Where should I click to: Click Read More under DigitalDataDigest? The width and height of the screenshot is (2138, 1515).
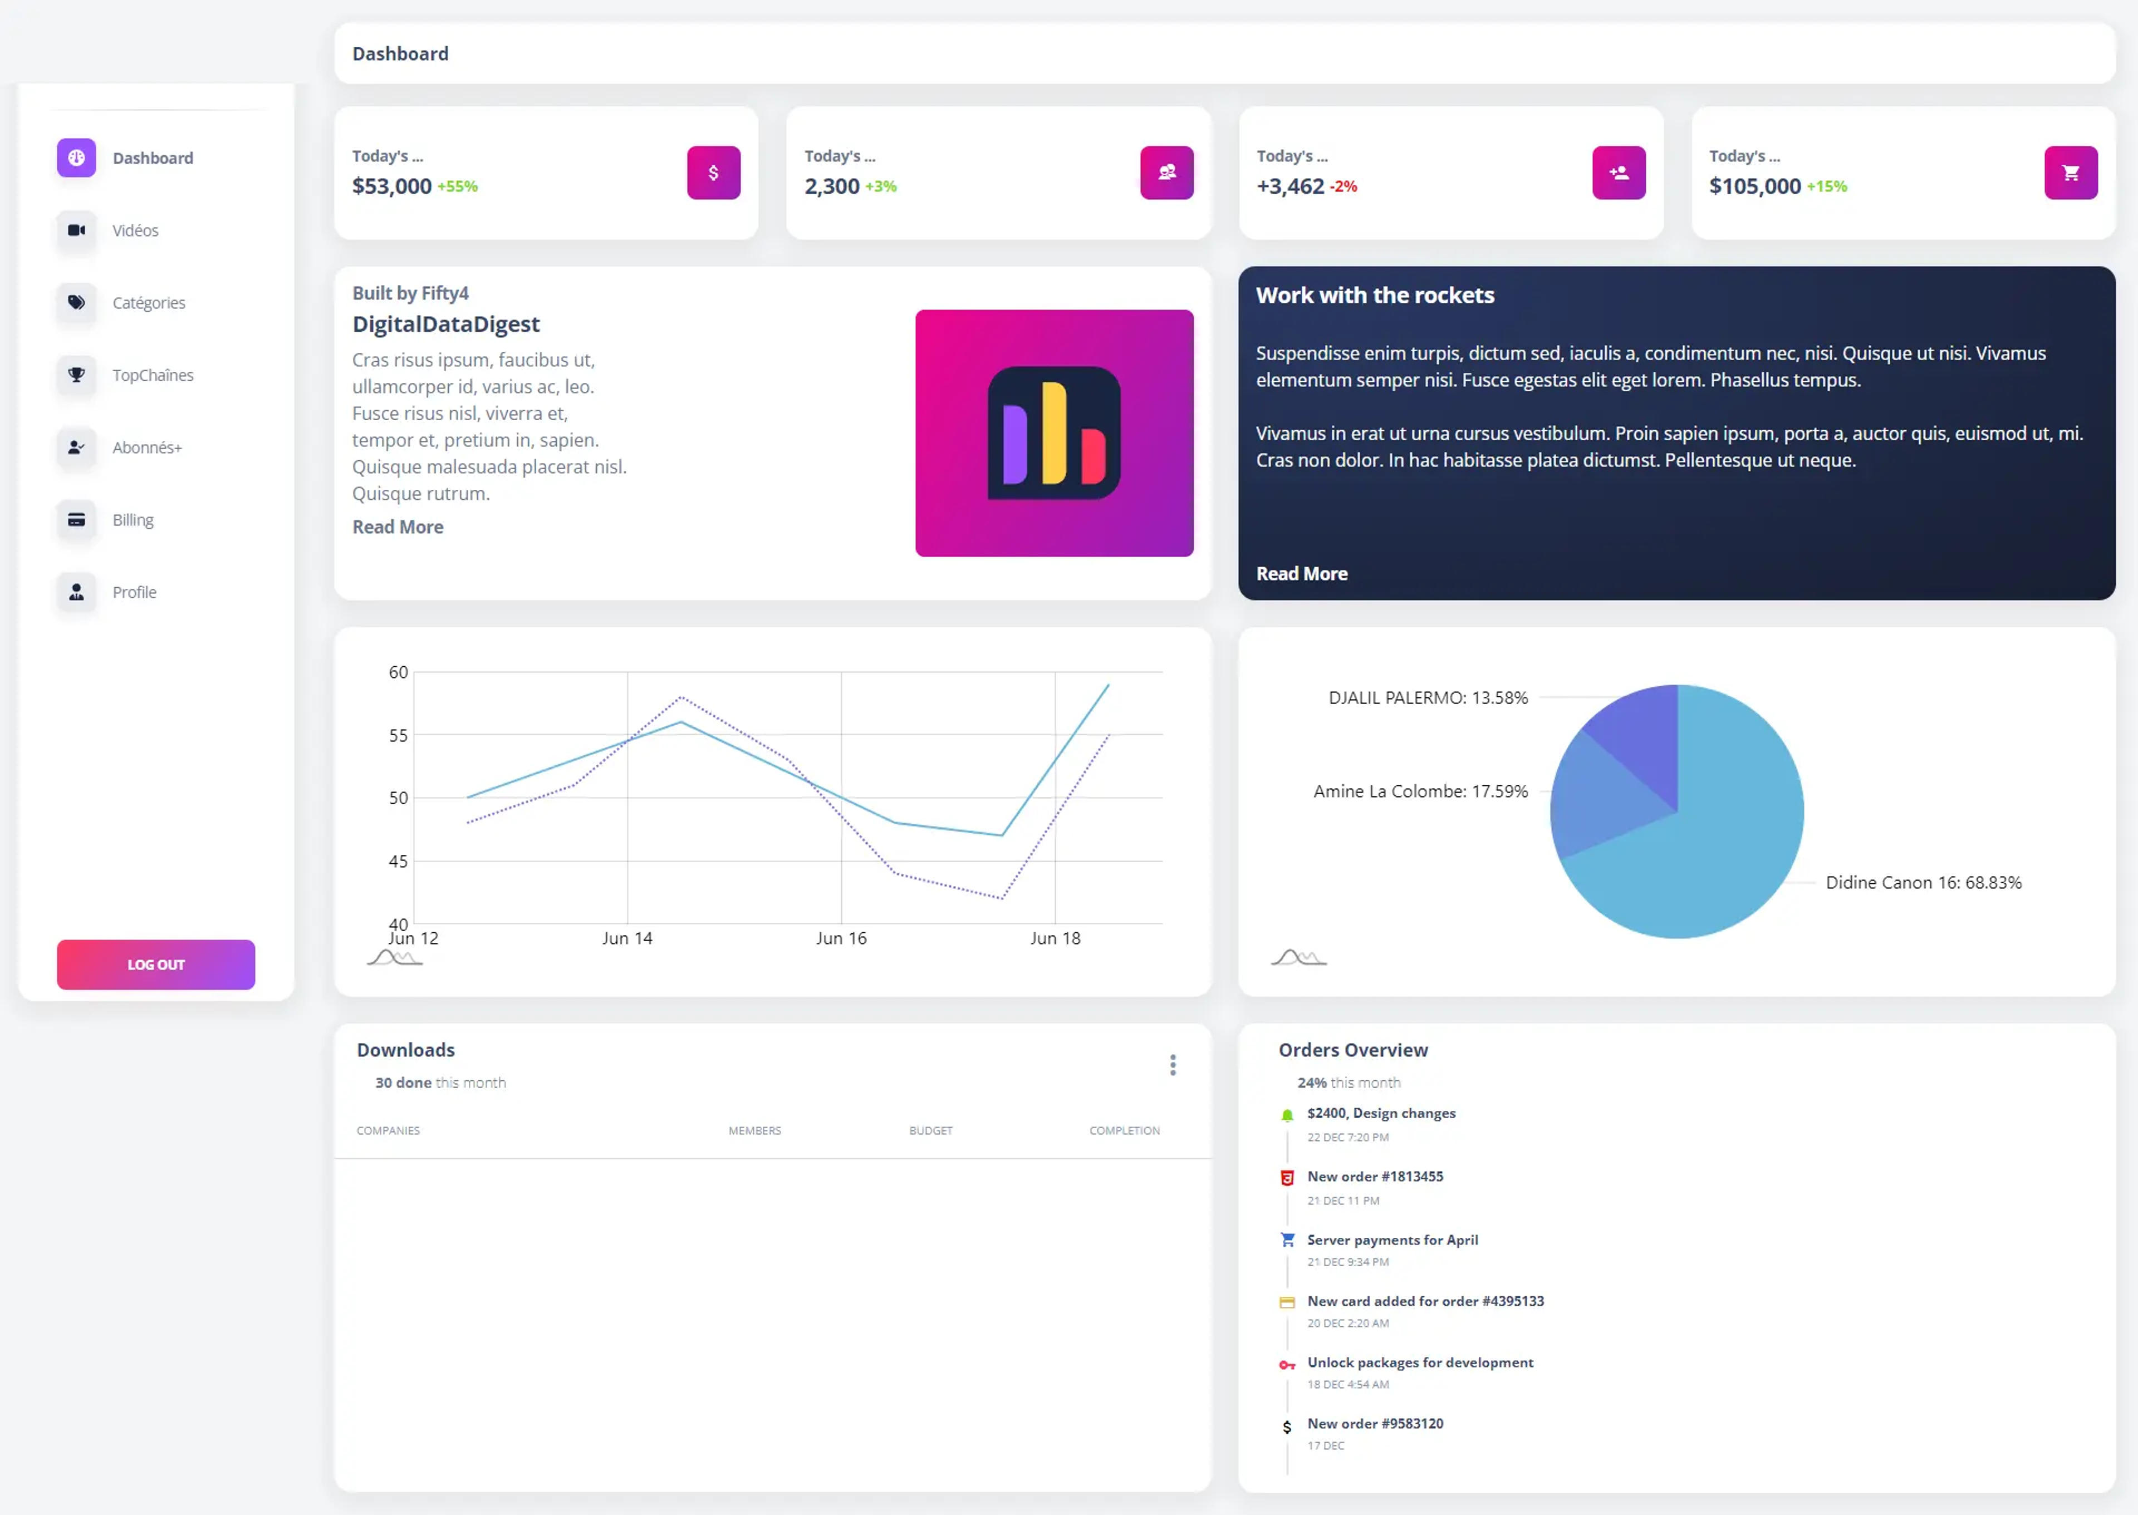(398, 527)
